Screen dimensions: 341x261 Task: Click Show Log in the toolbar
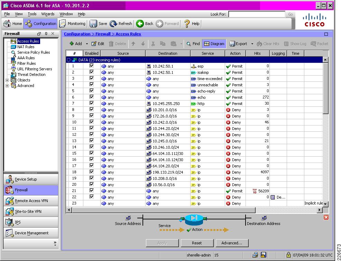[x=295, y=44]
